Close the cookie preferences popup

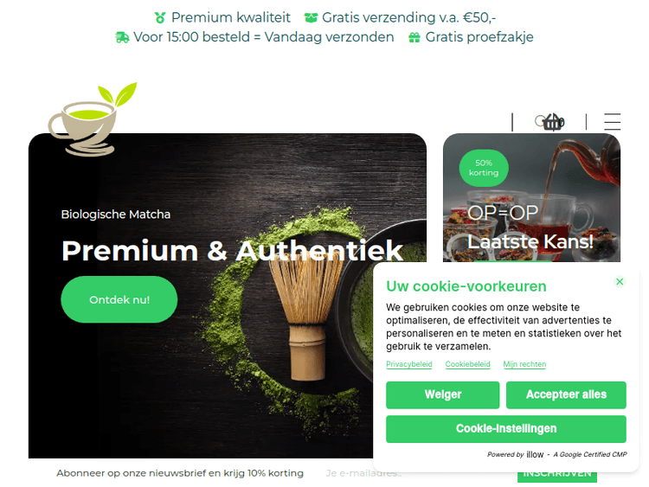(620, 282)
